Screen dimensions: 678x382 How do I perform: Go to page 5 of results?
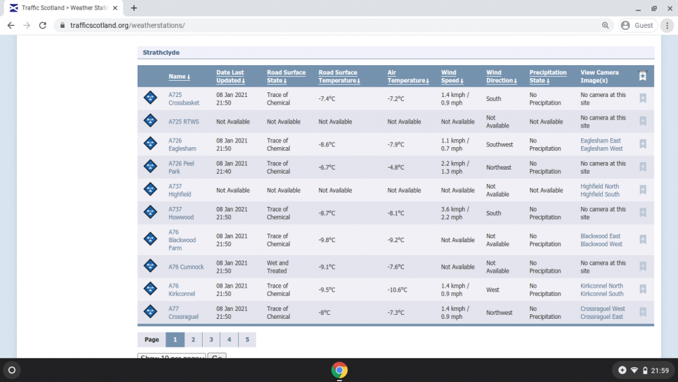(x=247, y=340)
